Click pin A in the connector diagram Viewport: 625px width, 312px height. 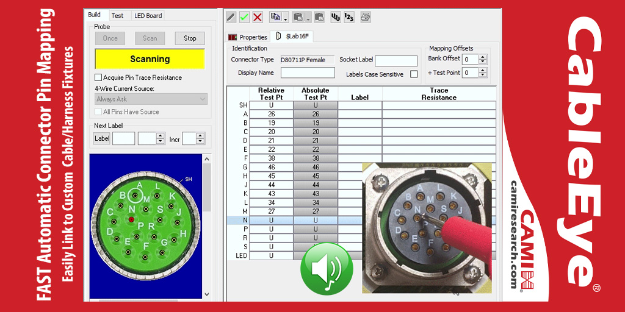(x=137, y=196)
